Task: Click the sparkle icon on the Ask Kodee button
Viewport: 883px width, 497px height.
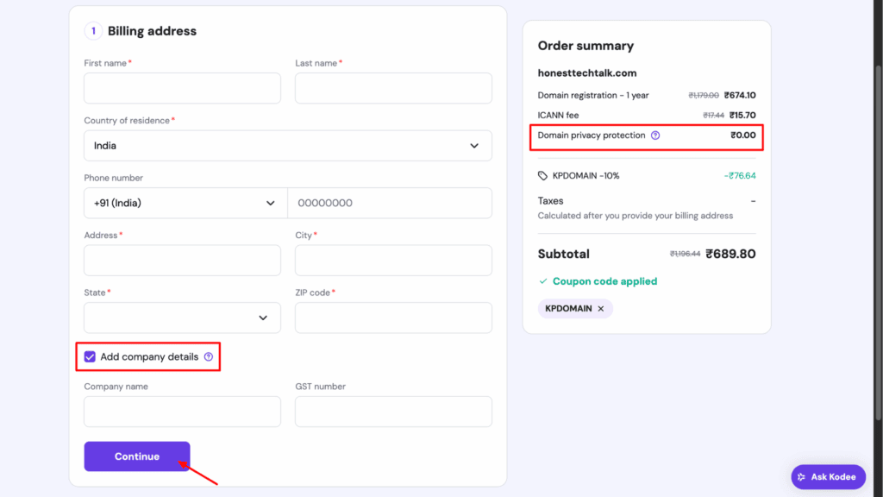Action: [804, 476]
